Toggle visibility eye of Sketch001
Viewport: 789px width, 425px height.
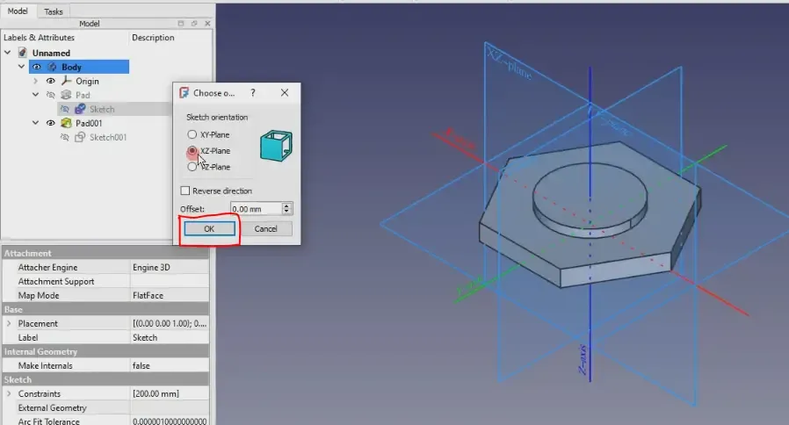[65, 137]
